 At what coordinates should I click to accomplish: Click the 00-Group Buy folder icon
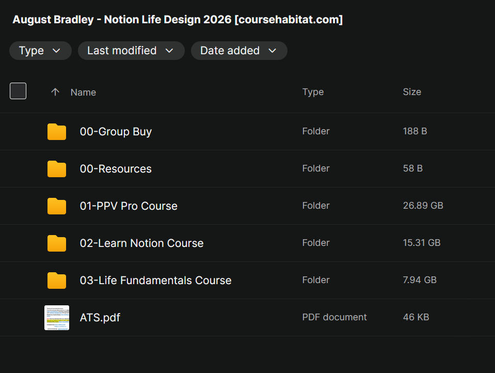click(x=57, y=132)
